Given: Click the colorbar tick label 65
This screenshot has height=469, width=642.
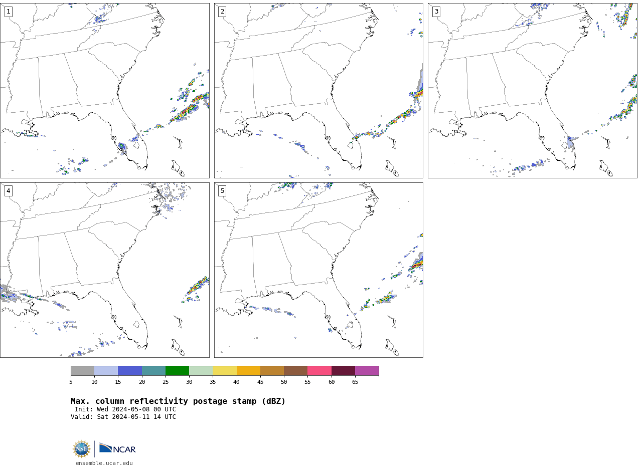Looking at the screenshot, I should [x=355, y=382].
